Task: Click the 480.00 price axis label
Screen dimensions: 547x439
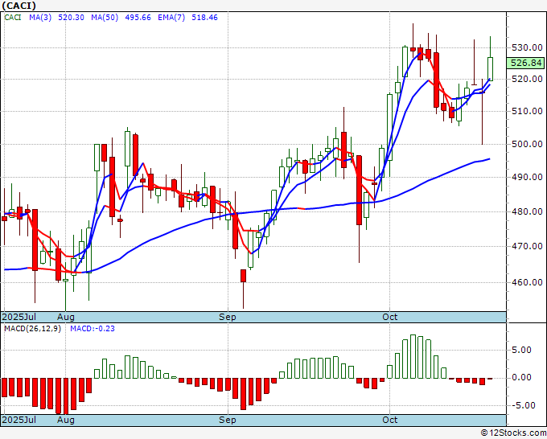Action: [527, 211]
